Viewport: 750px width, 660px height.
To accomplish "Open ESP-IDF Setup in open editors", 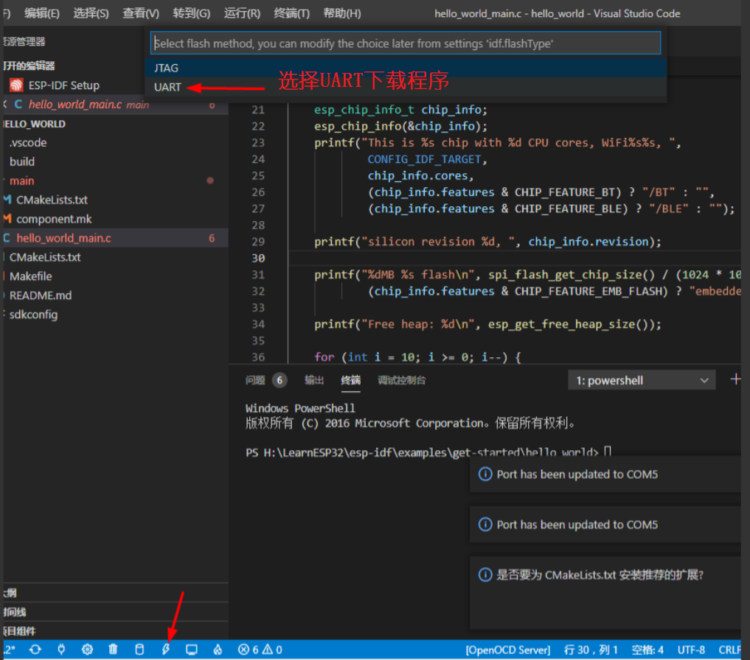I will click(115, 85).
